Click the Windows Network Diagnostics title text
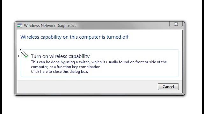Screen dimensions: 204x114 [x=50, y=26]
